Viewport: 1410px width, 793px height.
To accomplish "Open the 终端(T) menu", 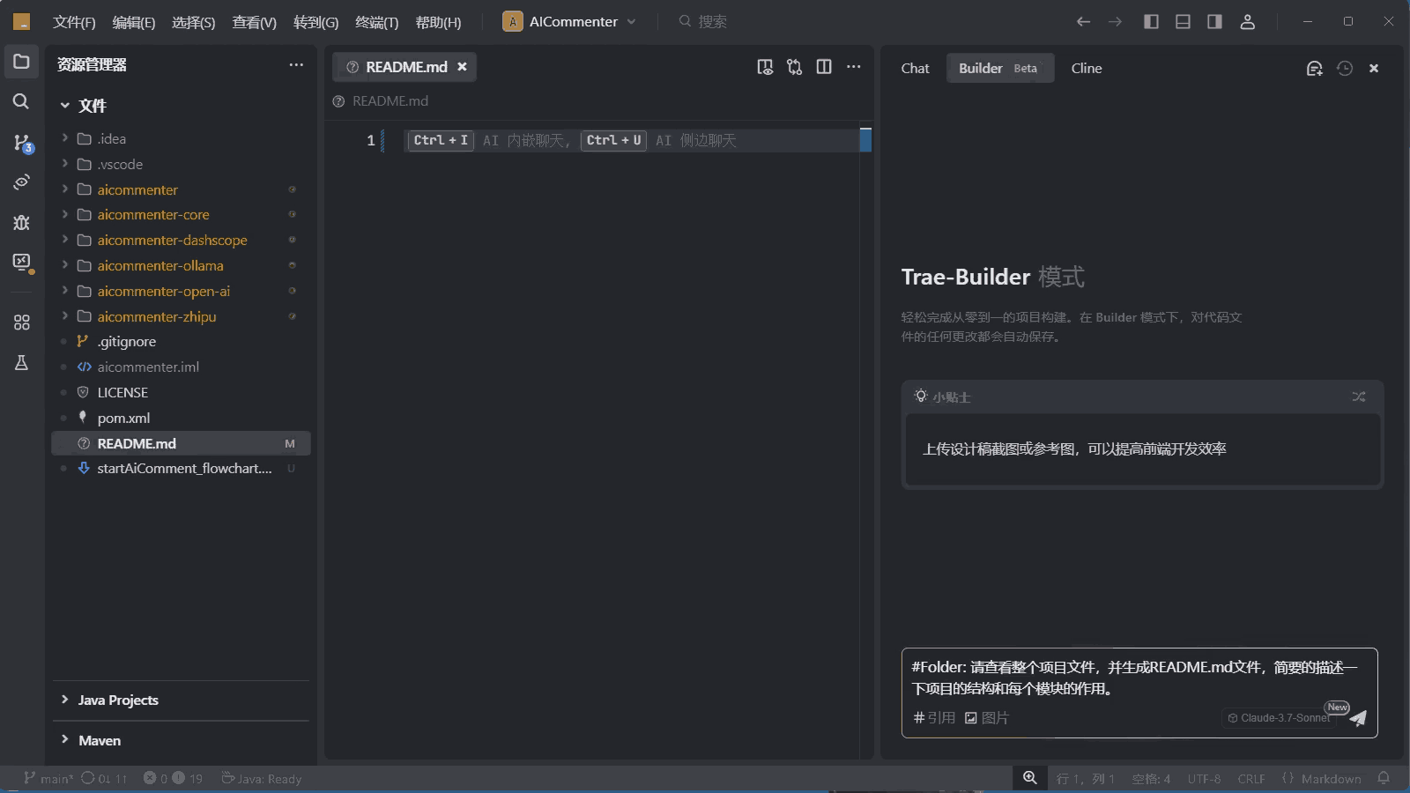I will point(376,22).
